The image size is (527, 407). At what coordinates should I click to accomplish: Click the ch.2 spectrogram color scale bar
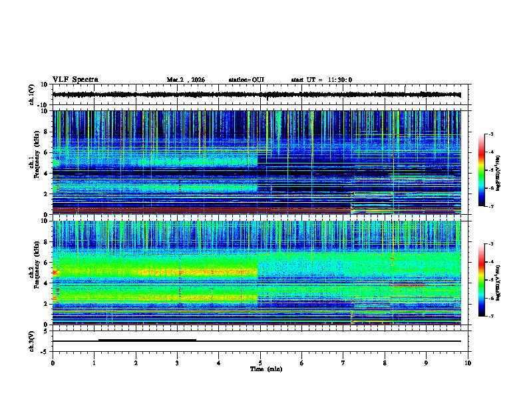[481, 280]
